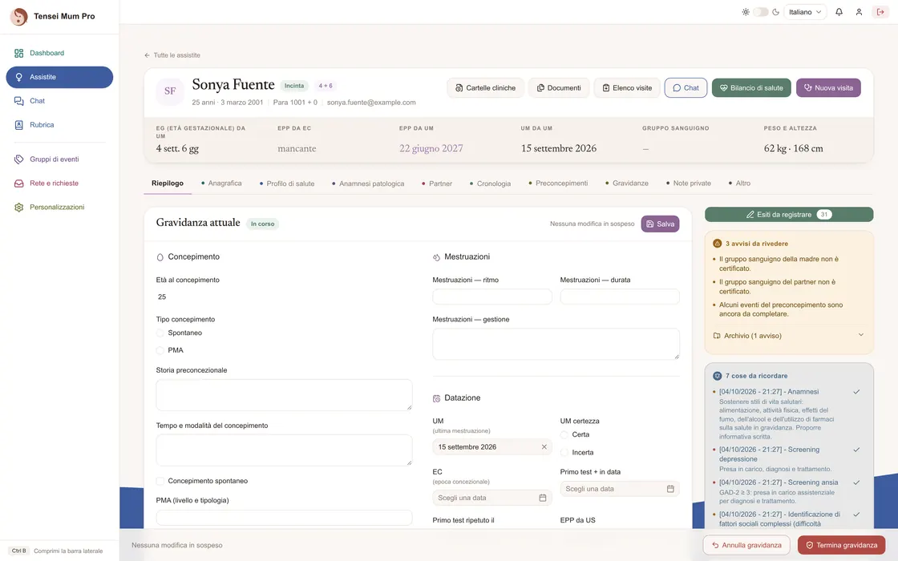Click the Rete e richieste inbox icon
Viewport: 898px width, 561px height.
tap(19, 184)
